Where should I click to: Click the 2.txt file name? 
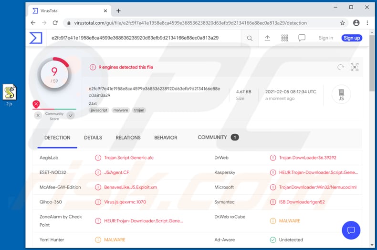point(93,104)
